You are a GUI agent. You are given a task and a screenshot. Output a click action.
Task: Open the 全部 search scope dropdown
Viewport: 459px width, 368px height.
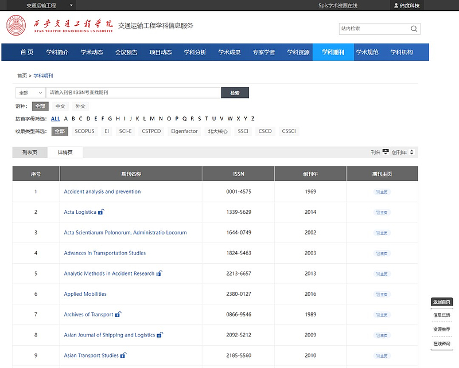(x=30, y=93)
